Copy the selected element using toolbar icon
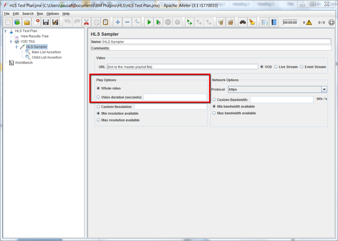Screen dimensions: 338x241 pyautogui.click(x=96, y=22)
